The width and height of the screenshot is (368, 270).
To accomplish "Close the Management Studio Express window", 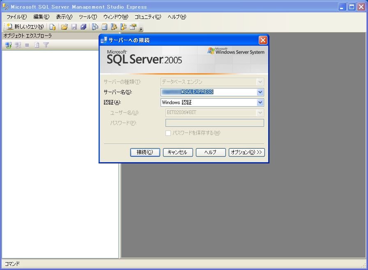I will pyautogui.click(x=361, y=7).
